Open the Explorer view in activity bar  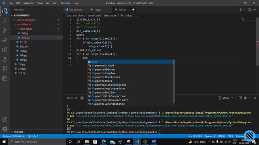point(5,11)
